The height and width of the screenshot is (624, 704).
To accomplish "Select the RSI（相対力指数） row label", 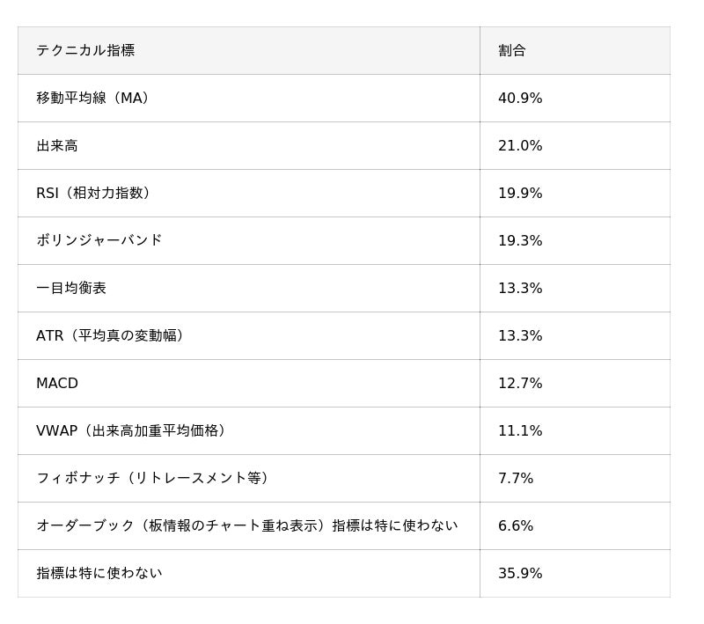I will click(95, 193).
